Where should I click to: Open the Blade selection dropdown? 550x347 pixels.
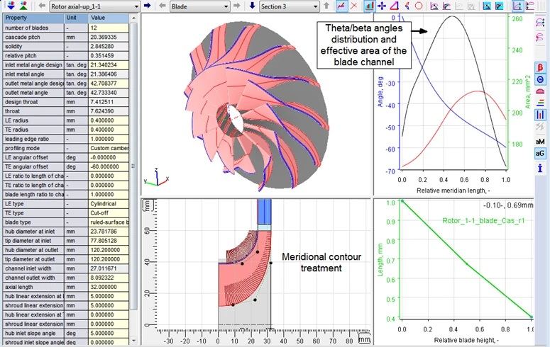point(200,6)
